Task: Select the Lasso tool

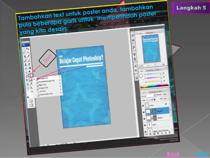Action: (x=24, y=53)
